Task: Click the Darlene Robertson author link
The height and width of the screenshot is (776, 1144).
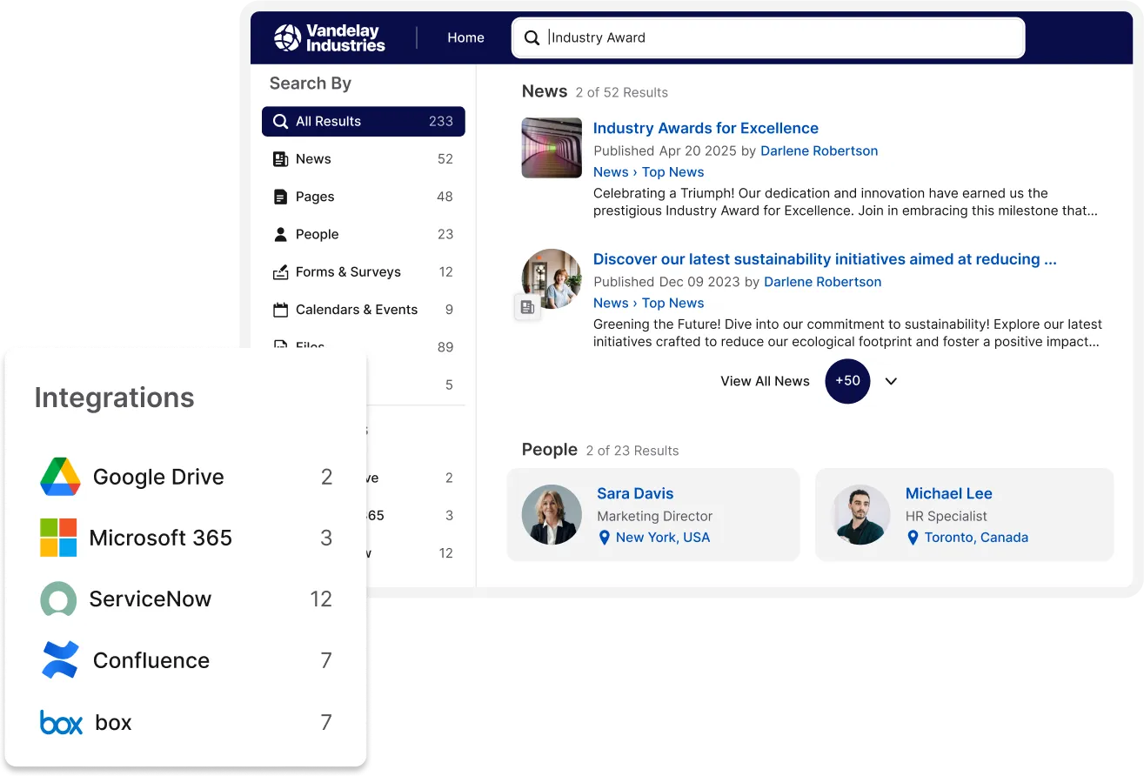Action: point(819,151)
